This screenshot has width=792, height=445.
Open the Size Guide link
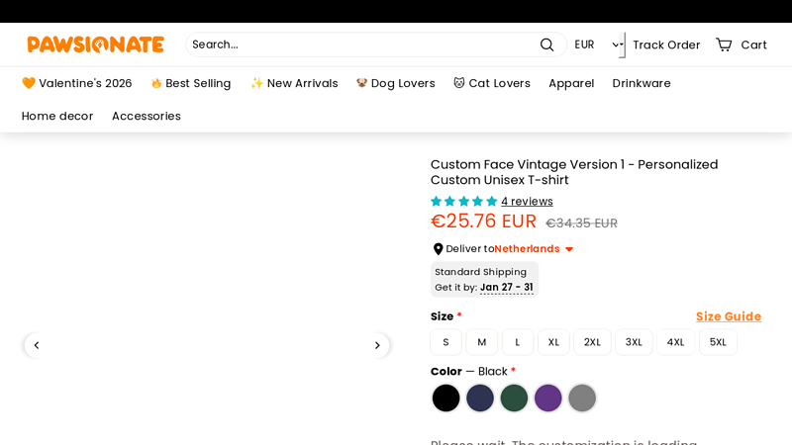tap(728, 316)
